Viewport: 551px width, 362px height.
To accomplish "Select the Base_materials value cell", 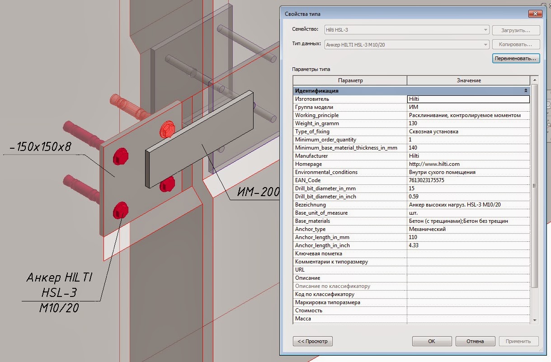I will (468, 221).
